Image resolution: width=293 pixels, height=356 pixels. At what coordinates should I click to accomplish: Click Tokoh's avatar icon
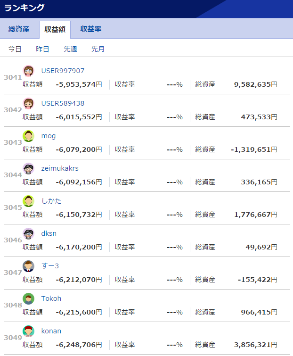[x=28, y=298]
